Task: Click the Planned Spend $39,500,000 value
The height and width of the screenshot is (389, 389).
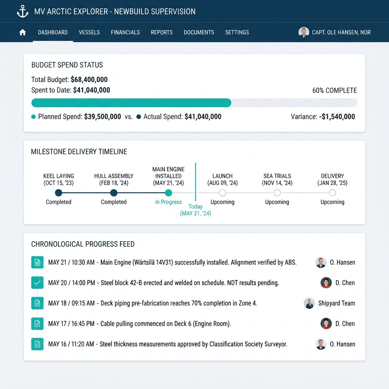Action: 103,117
